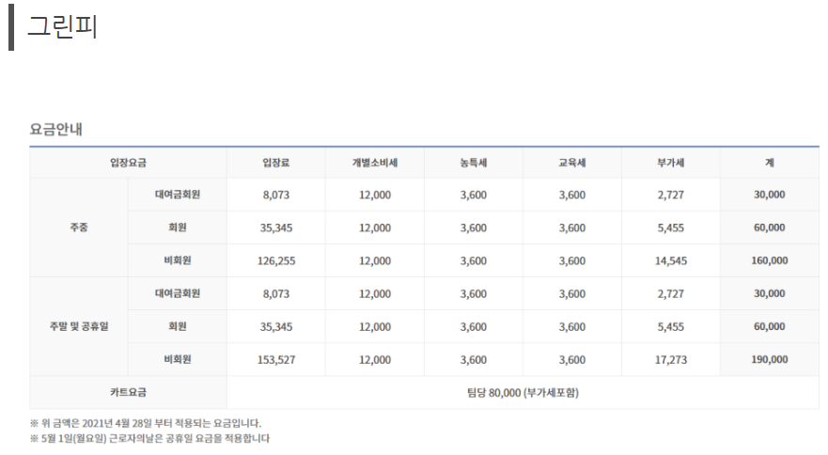Viewport: 828px width, 455px height.
Task: Click the 주말 및 공휴일 row group label
Action: pos(79,326)
